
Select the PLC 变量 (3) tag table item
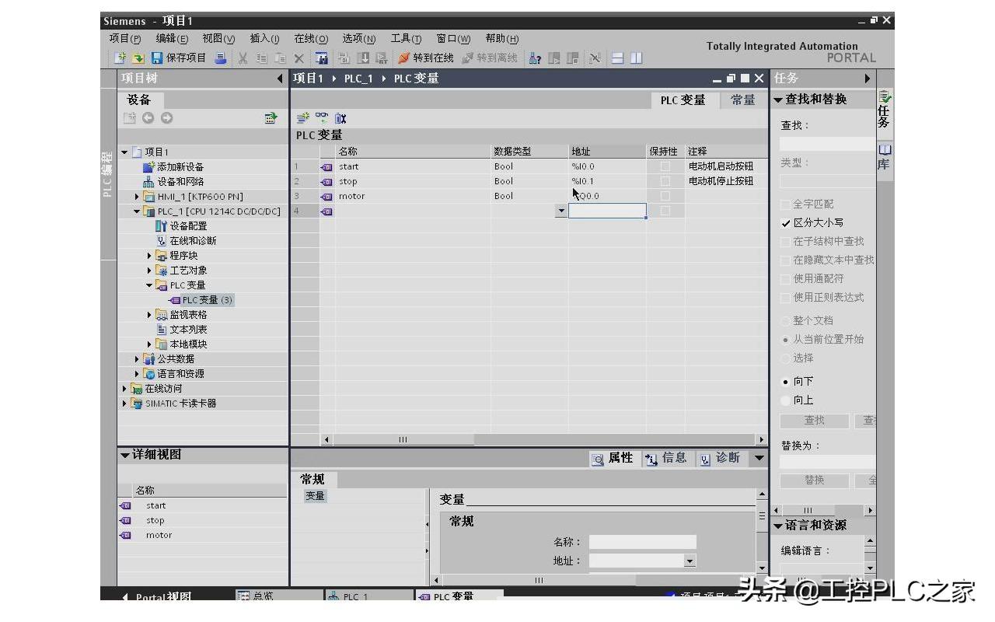pos(201,300)
